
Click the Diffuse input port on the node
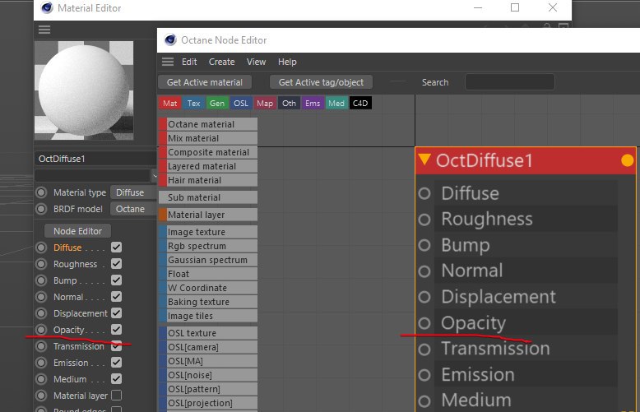tap(424, 193)
